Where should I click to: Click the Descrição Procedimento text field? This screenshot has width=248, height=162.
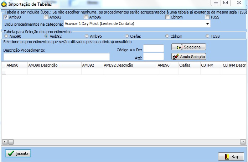(57, 57)
